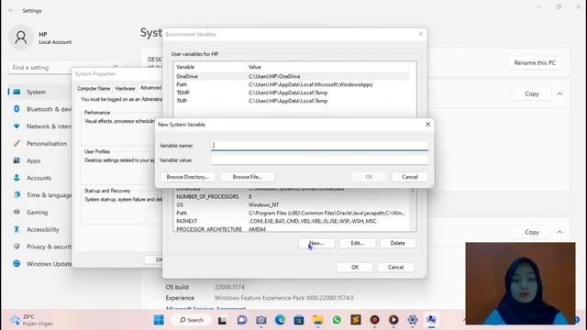Open Accounts in Settings sidebar

40,178
